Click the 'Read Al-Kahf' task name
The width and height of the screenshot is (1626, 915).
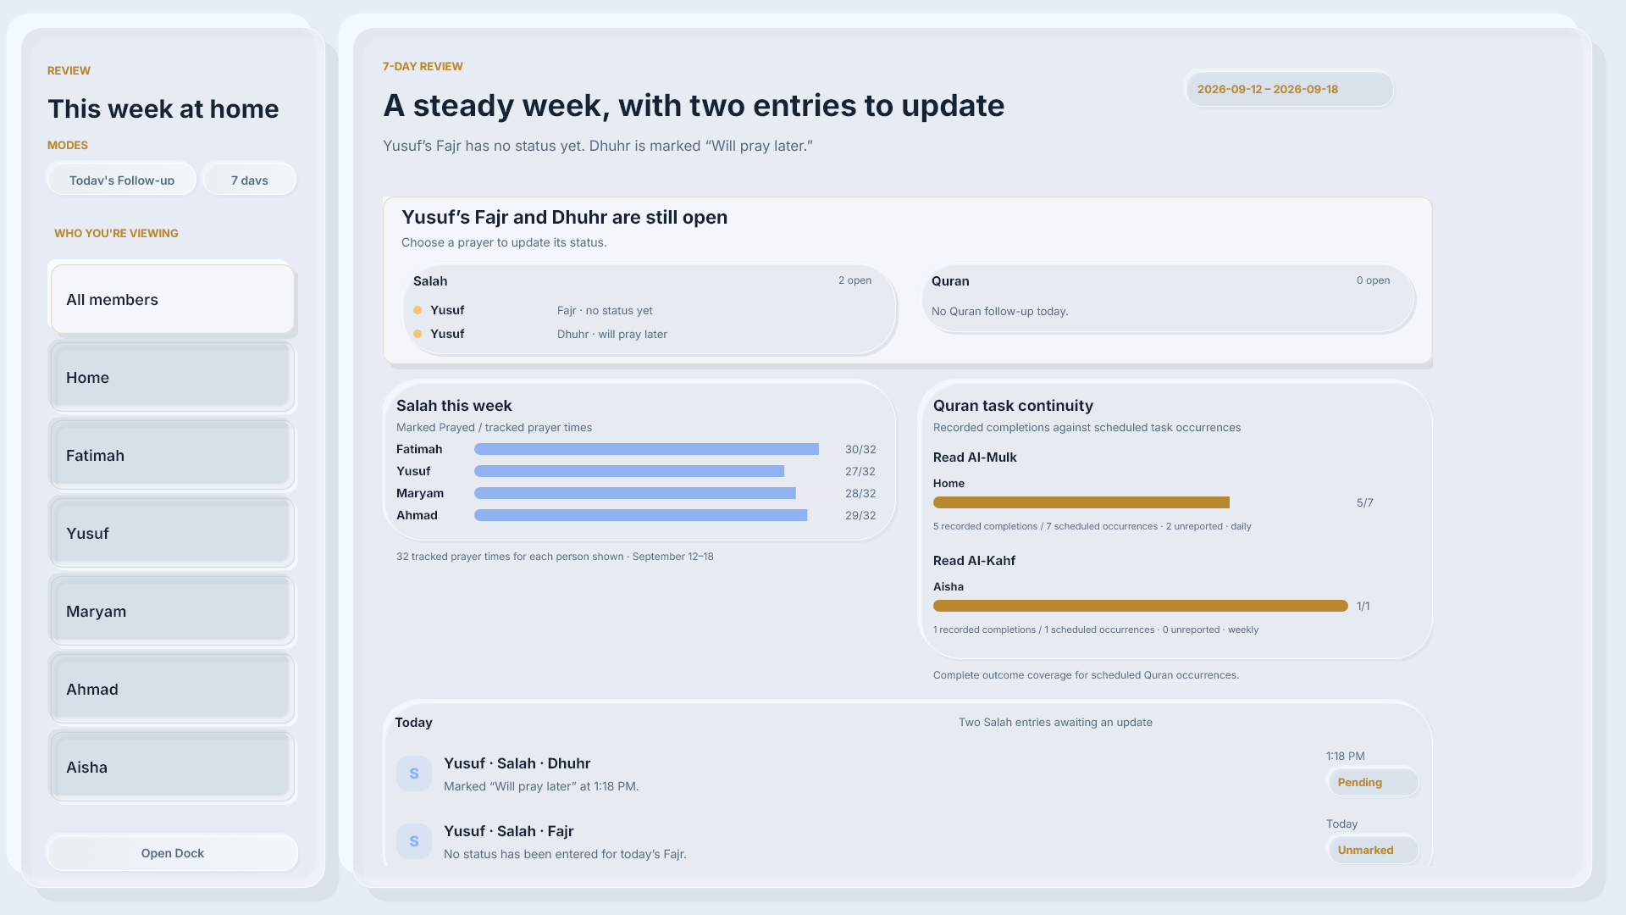(974, 561)
